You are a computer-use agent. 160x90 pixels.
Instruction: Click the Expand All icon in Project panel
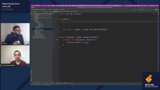pos(45,12)
